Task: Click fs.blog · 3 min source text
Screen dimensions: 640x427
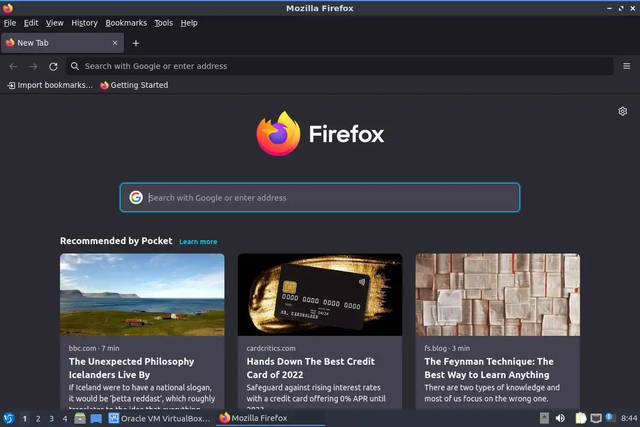Action: tap(447, 348)
